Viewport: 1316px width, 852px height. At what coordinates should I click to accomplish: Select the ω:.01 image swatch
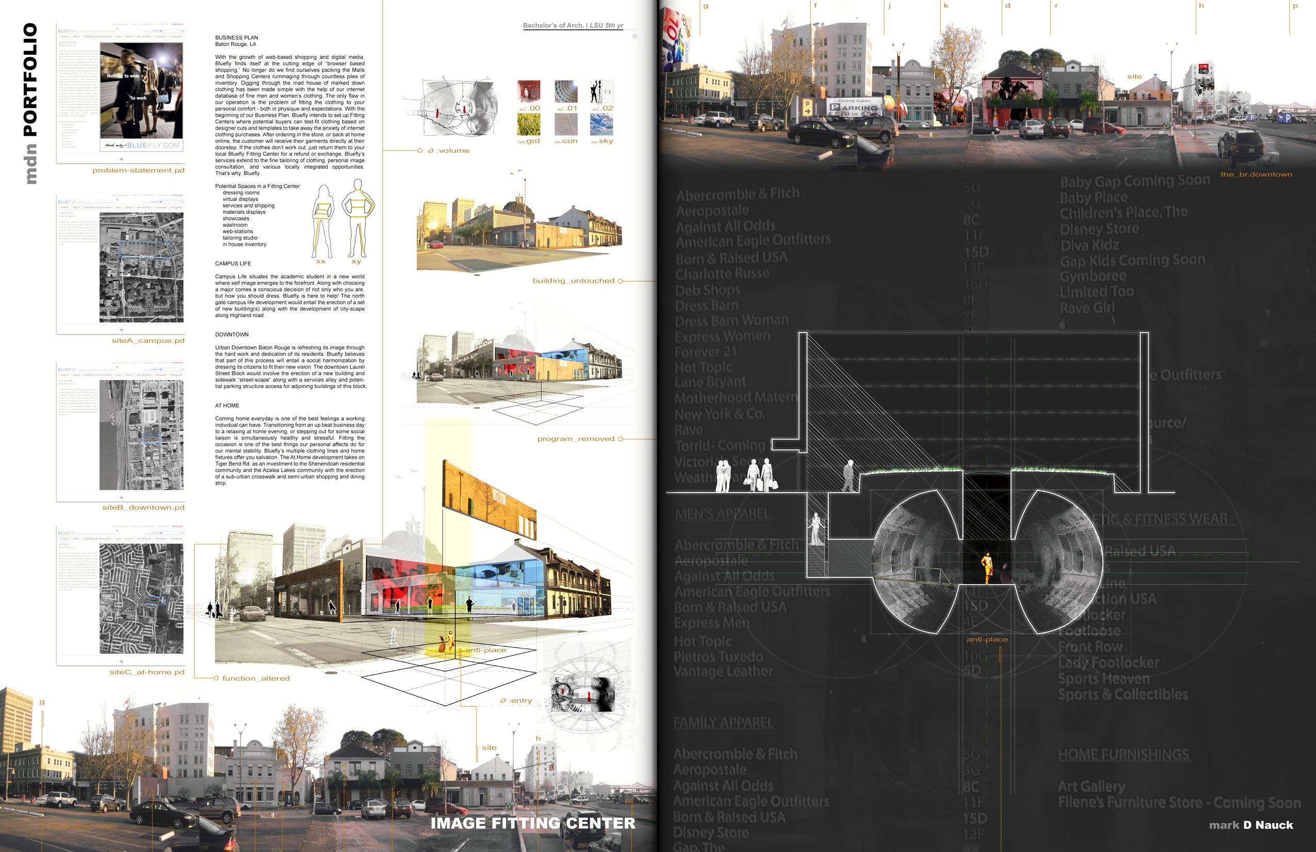pos(566,92)
